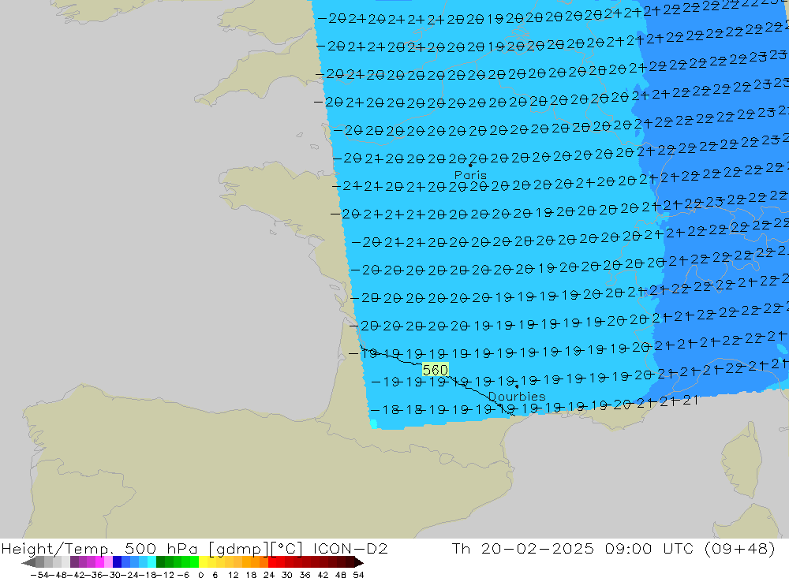This screenshot has height=578, width=789.
Task: Click the '54' legend scale value at right end
Action: pos(358,575)
